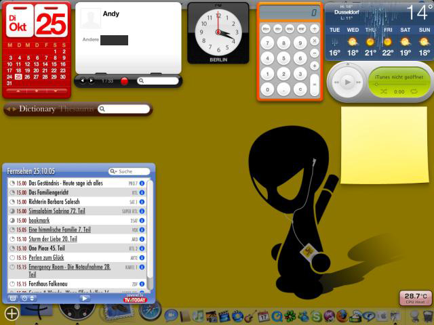Image resolution: width=434 pixels, height=325 pixels.
Task: Click the 7 key on calculator
Action: [267, 43]
